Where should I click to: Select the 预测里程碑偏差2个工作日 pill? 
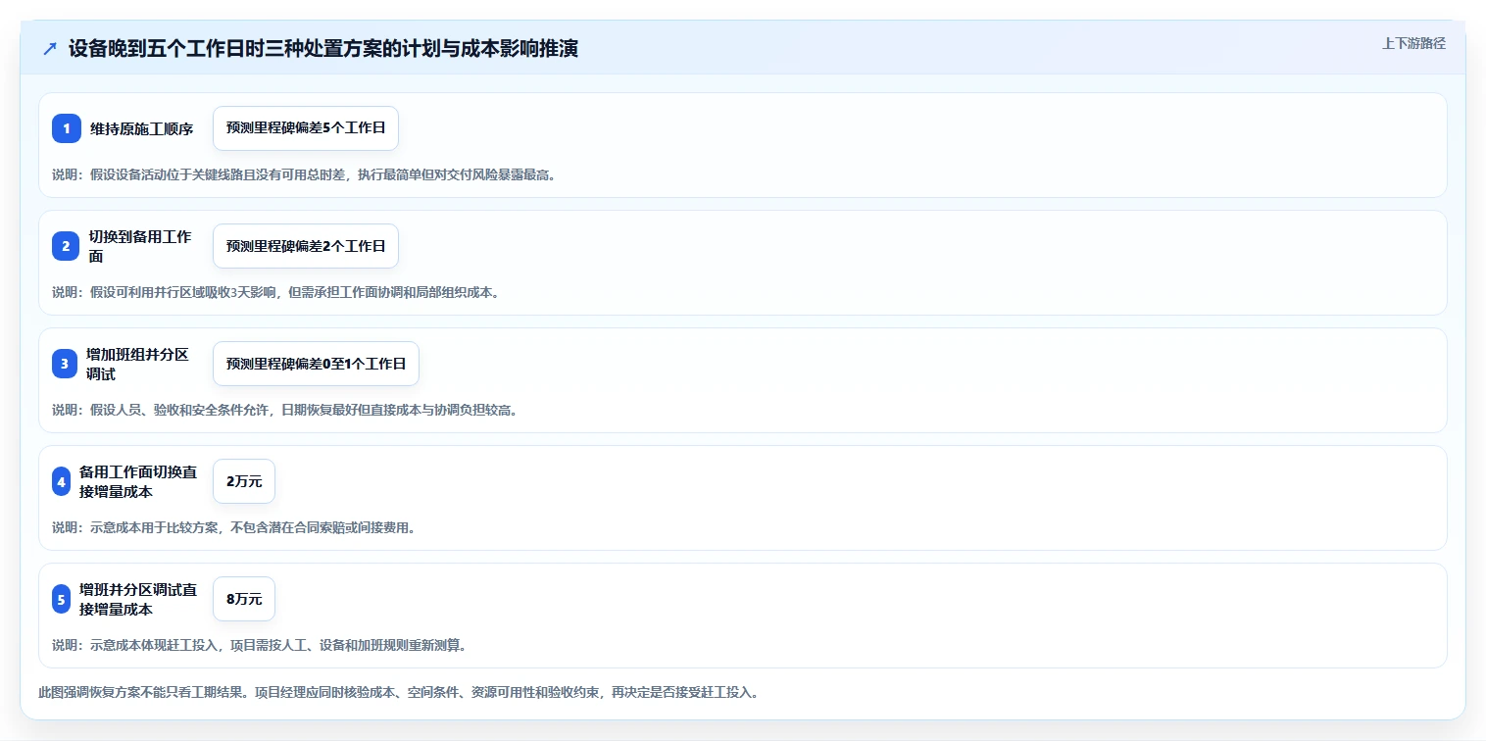pyautogui.click(x=306, y=246)
